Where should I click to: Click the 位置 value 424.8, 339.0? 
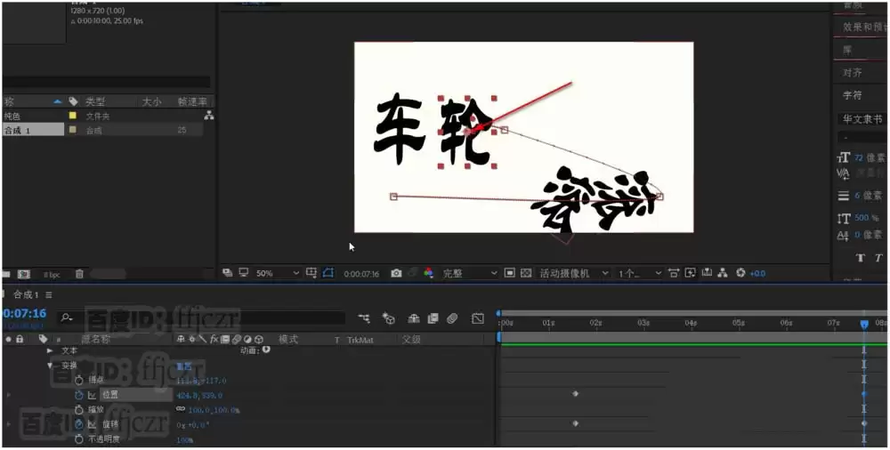199,396
